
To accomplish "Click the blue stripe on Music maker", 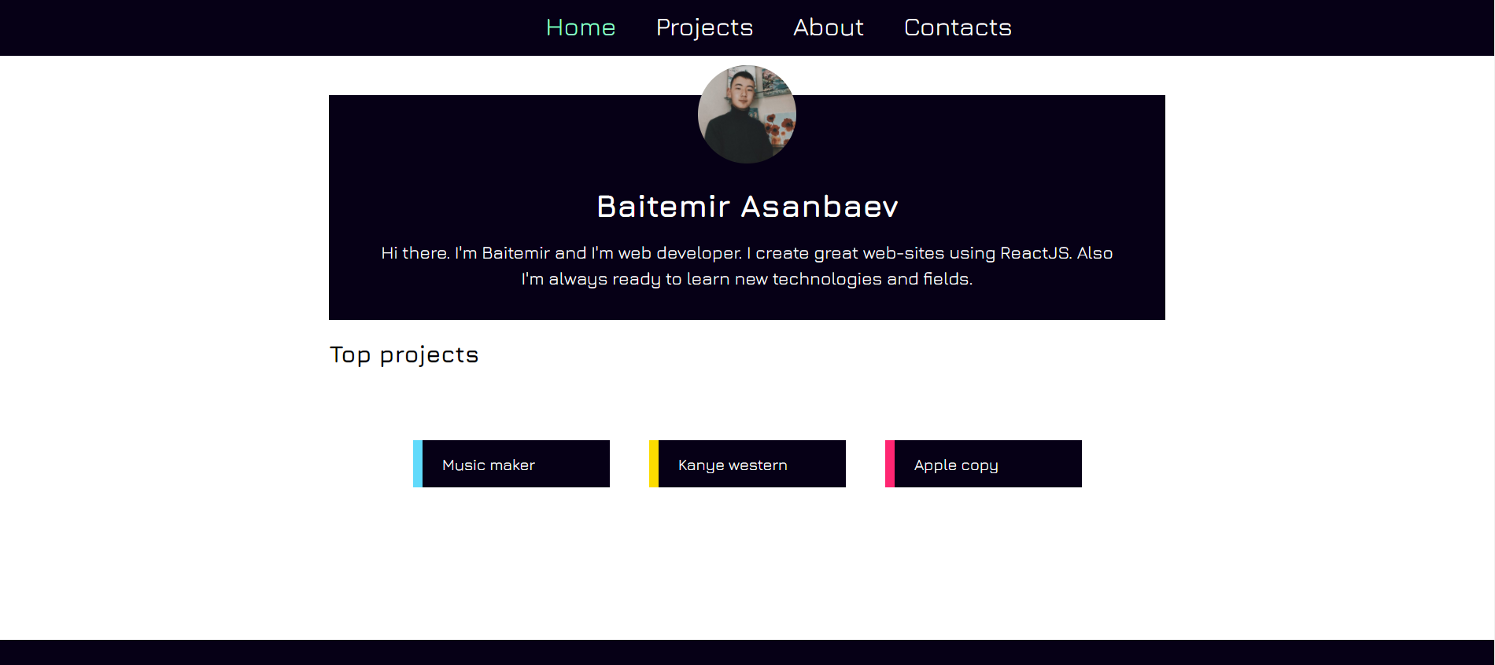I will pyautogui.click(x=418, y=464).
